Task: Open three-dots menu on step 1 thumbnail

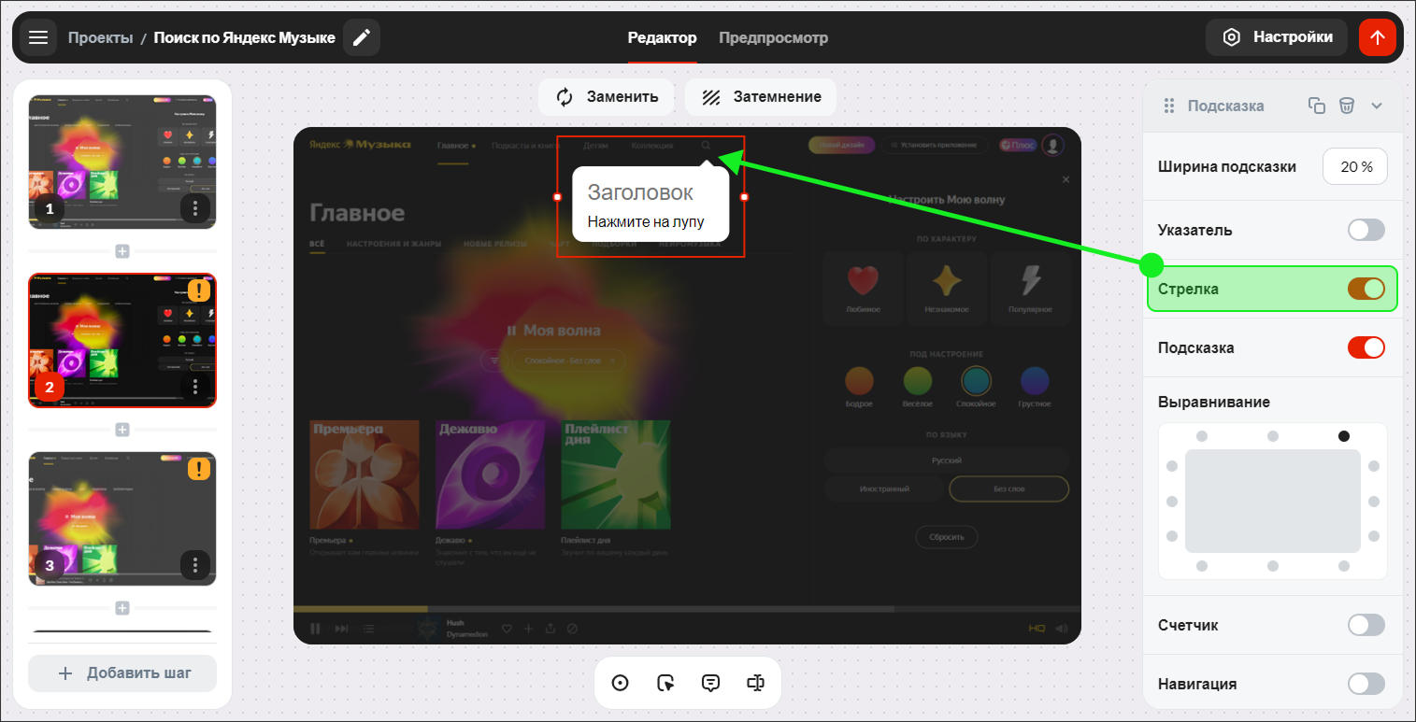Action: [195, 207]
